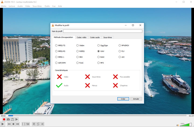Mute audio via speaker icon

(178, 125)
